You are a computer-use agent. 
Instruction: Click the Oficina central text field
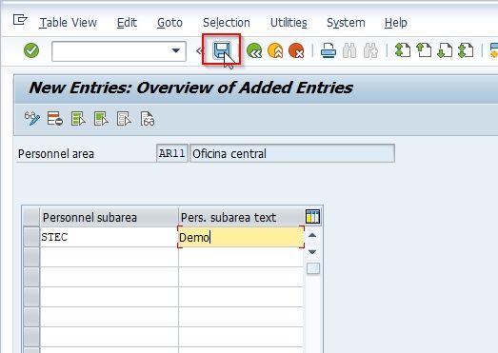[292, 153]
